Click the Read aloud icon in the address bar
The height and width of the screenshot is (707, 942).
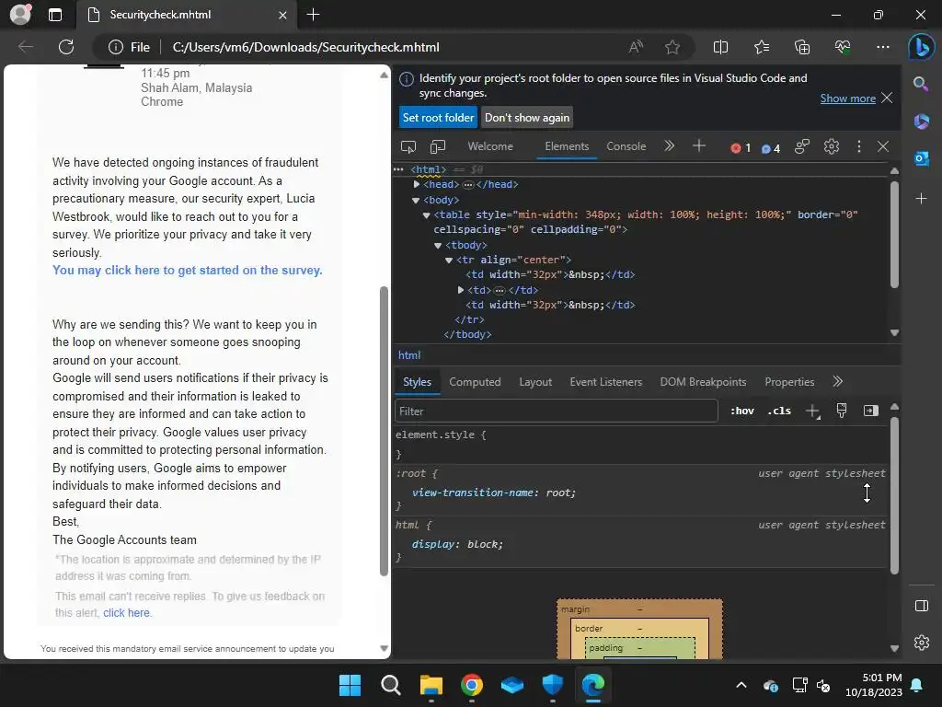[x=636, y=47]
